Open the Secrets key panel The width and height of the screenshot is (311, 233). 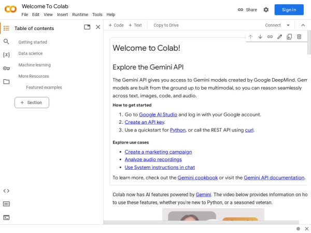point(6,68)
